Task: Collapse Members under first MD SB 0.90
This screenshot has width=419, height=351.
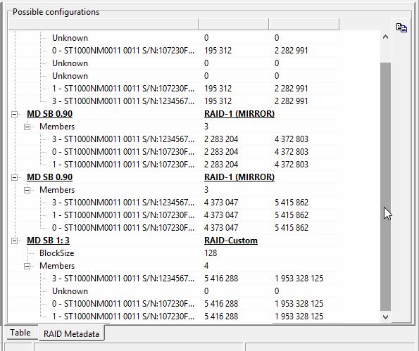Action: 27,127
